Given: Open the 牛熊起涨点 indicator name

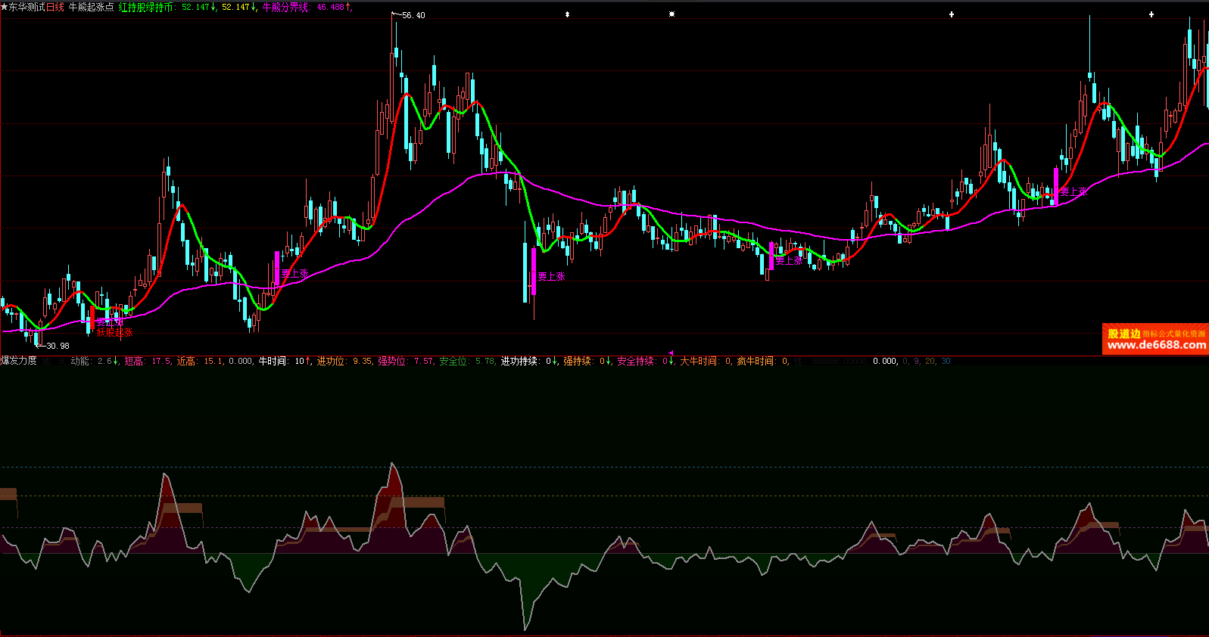Looking at the screenshot, I should [x=91, y=7].
